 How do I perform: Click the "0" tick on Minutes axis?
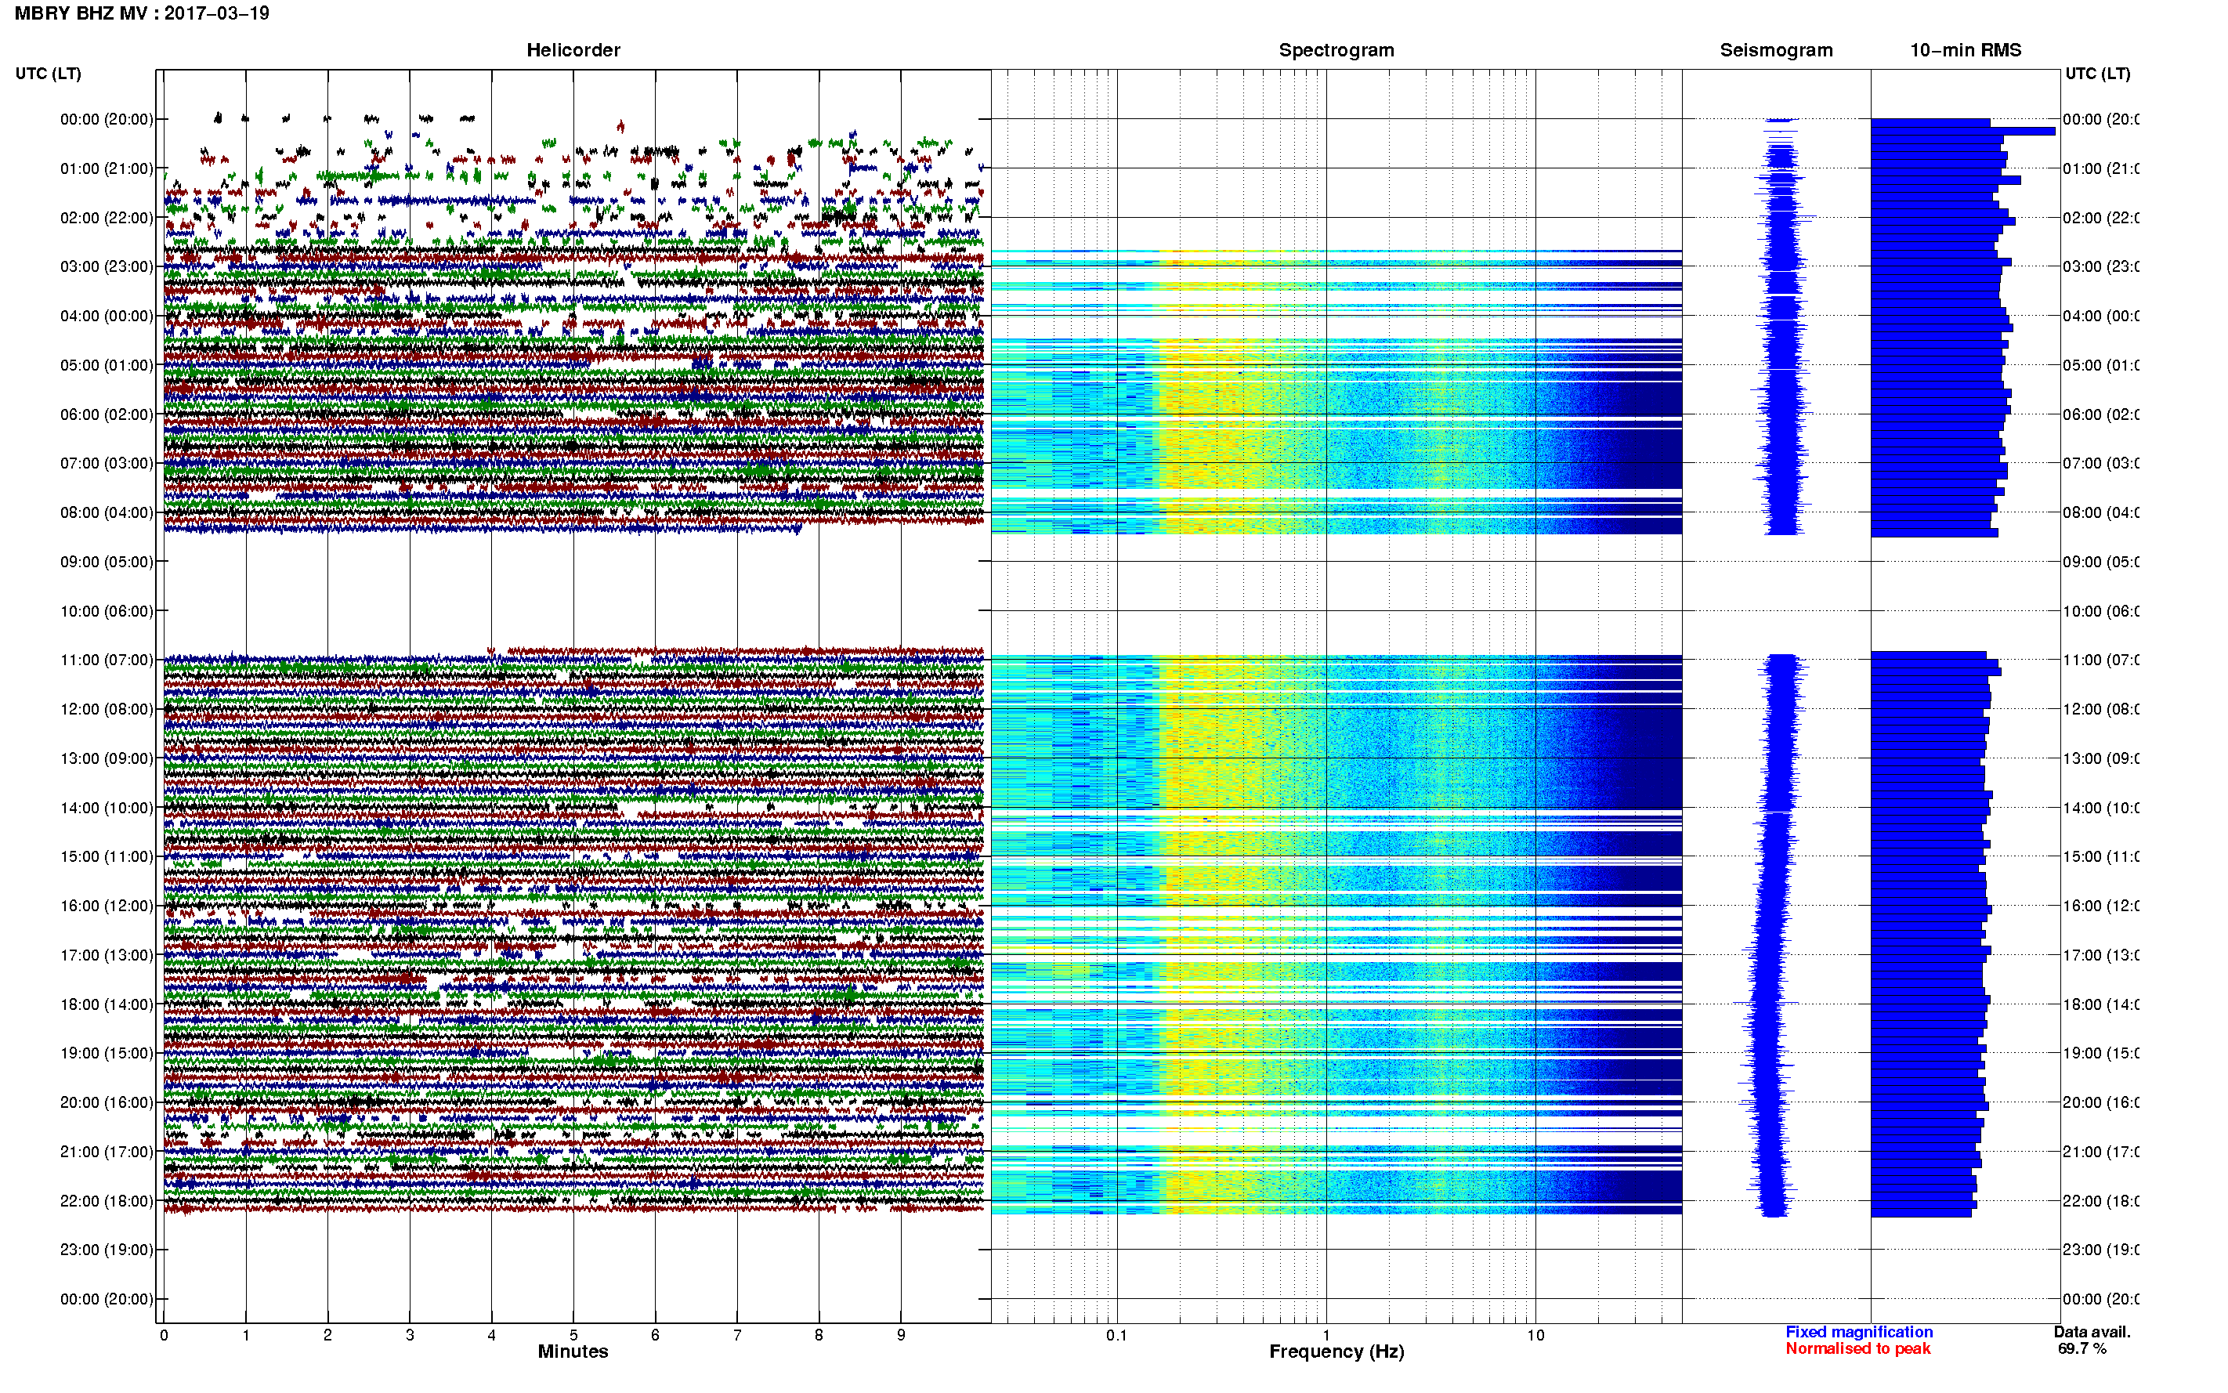pos(164,1335)
